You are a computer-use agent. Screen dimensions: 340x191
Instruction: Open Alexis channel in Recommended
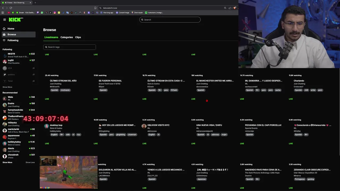click(x=19, y=150)
